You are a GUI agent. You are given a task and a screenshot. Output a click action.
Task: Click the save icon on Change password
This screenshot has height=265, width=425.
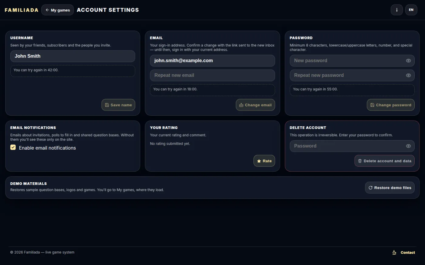click(372, 105)
